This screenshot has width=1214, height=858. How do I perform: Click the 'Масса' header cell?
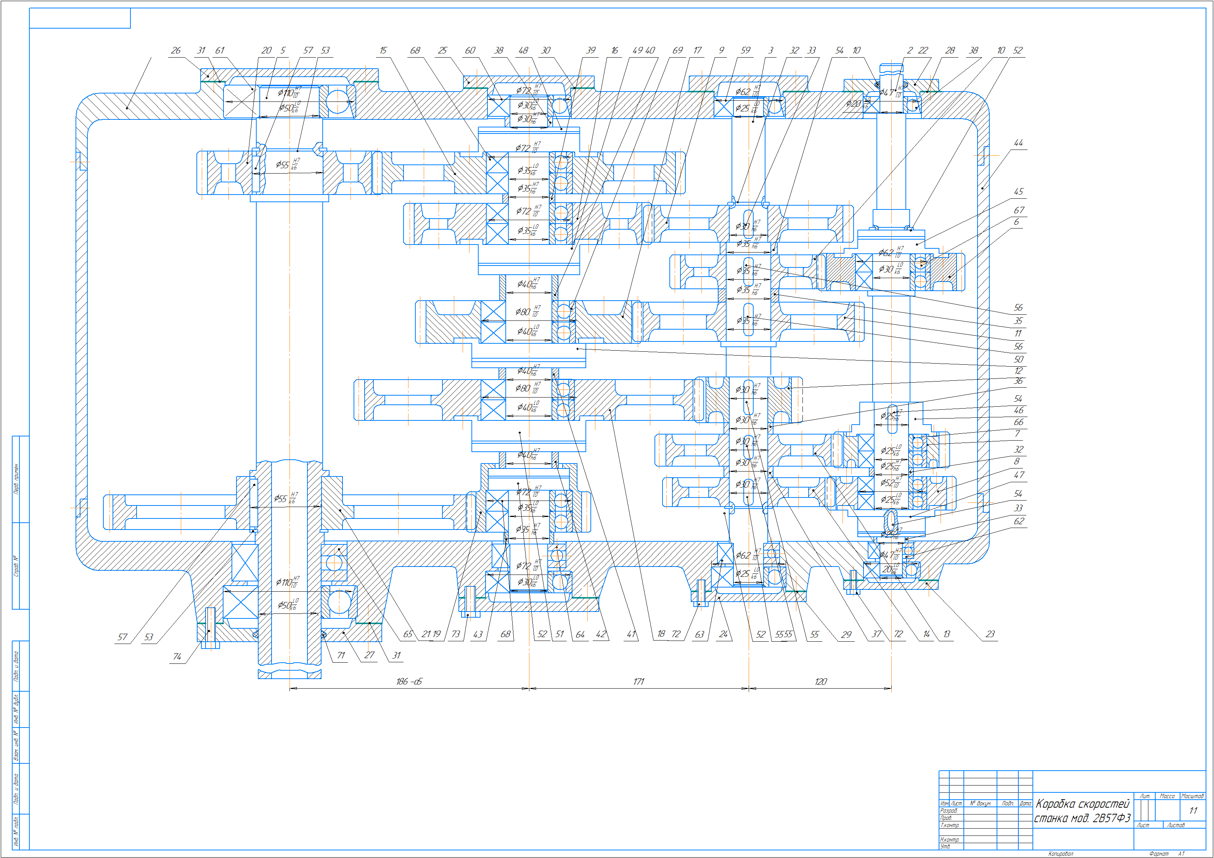[x=1167, y=796]
